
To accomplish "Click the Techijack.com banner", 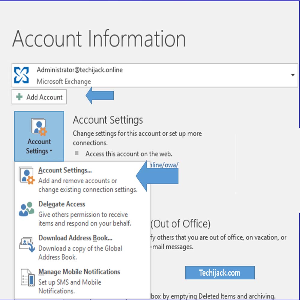I will [x=220, y=273].
